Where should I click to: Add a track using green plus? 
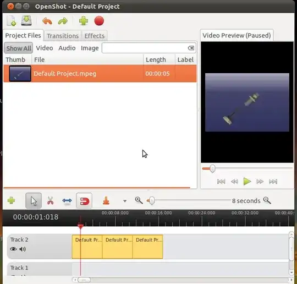(x=11, y=200)
